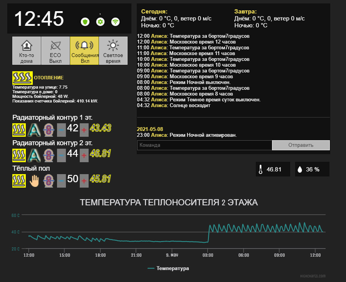Toggle the Кто-то дома presence tile
The image size is (346, 282).
(x=26, y=50)
